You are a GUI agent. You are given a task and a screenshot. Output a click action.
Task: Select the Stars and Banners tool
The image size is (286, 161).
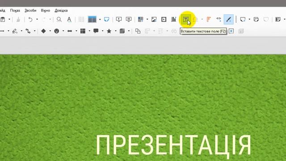click(109, 31)
